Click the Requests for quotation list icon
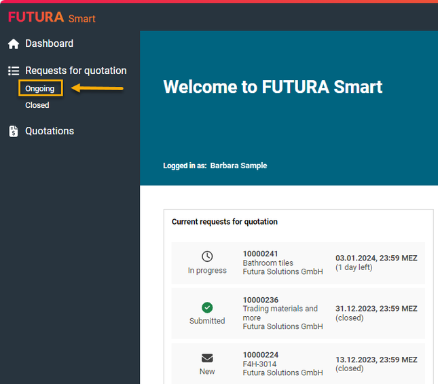438x384 pixels. pyautogui.click(x=14, y=71)
